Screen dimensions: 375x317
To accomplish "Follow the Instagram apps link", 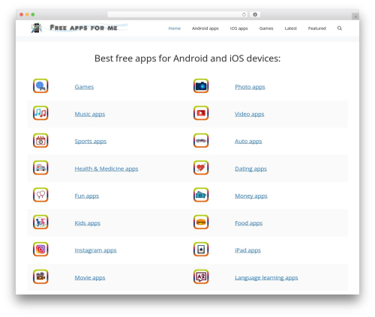I will pos(95,250).
